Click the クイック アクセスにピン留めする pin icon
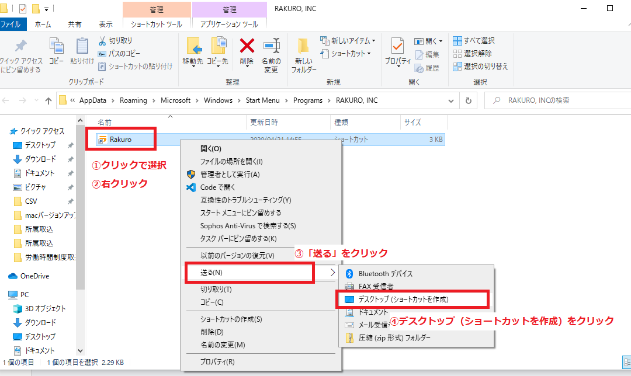This screenshot has width=631, height=376. click(20, 46)
